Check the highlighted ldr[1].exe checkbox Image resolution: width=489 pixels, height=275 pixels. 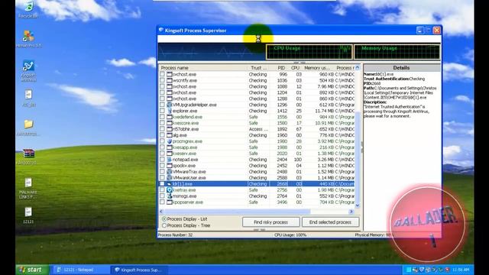coord(162,184)
